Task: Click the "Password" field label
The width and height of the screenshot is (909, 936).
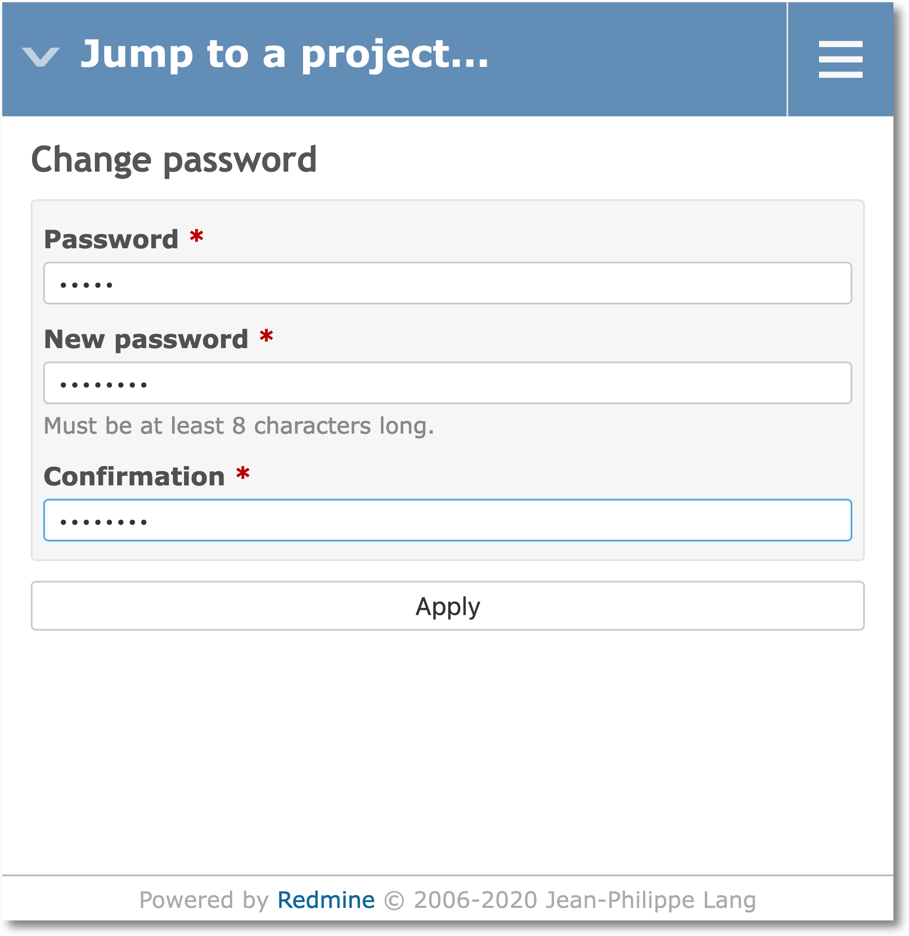Action: [111, 239]
